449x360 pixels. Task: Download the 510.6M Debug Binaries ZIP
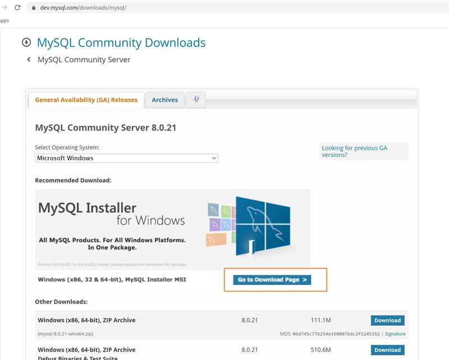coord(387,350)
